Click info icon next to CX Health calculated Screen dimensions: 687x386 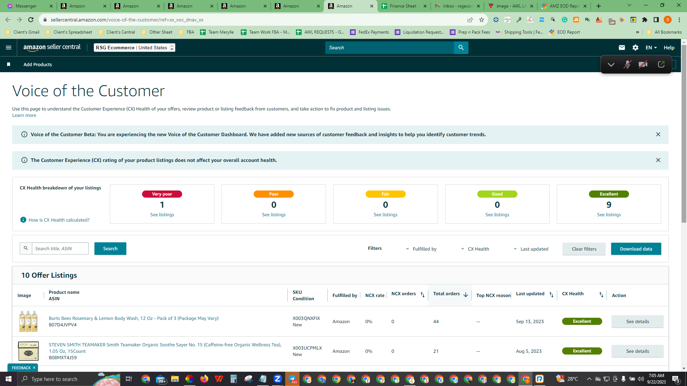coord(23,220)
